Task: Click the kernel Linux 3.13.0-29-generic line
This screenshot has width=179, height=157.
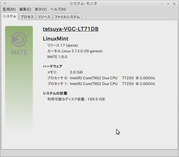Action: [x=75, y=51]
